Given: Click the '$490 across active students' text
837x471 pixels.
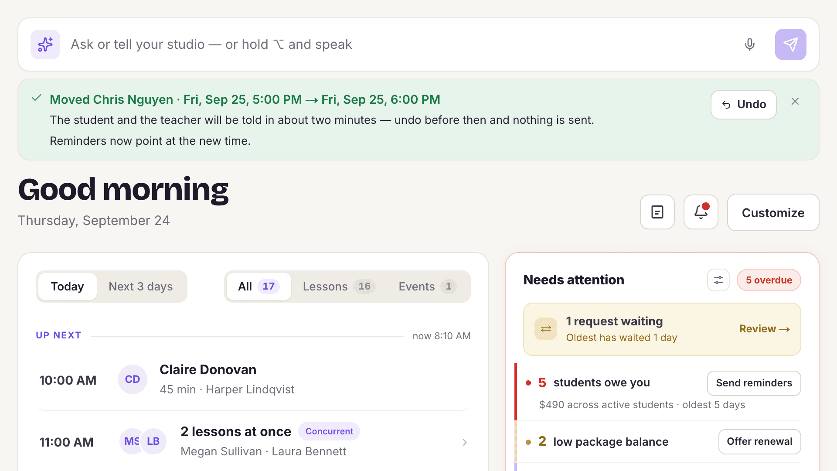Looking at the screenshot, I should 606,405.
